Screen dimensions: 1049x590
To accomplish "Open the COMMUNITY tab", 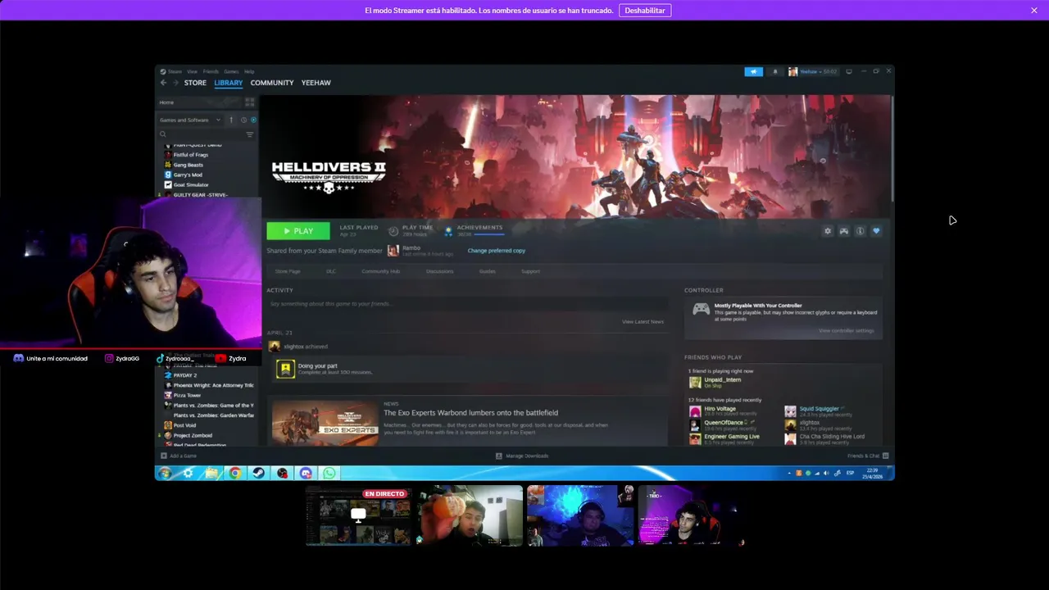I will pyautogui.click(x=272, y=83).
